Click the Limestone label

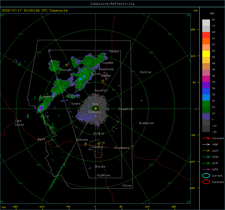click(47, 96)
